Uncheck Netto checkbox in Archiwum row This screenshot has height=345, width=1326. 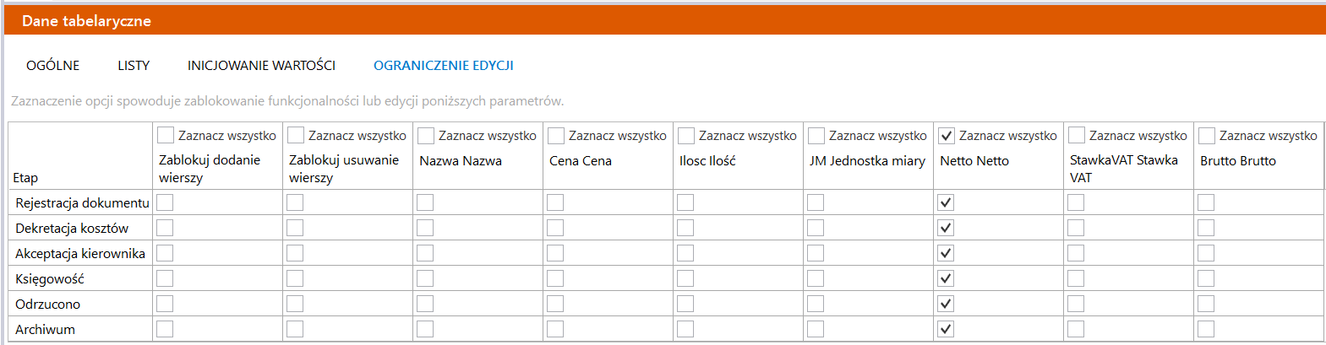[946, 329]
